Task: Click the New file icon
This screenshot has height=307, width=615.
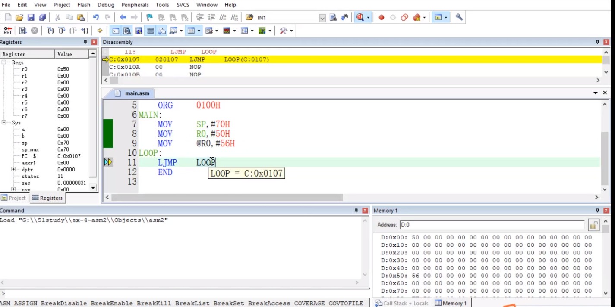Action: [x=8, y=17]
